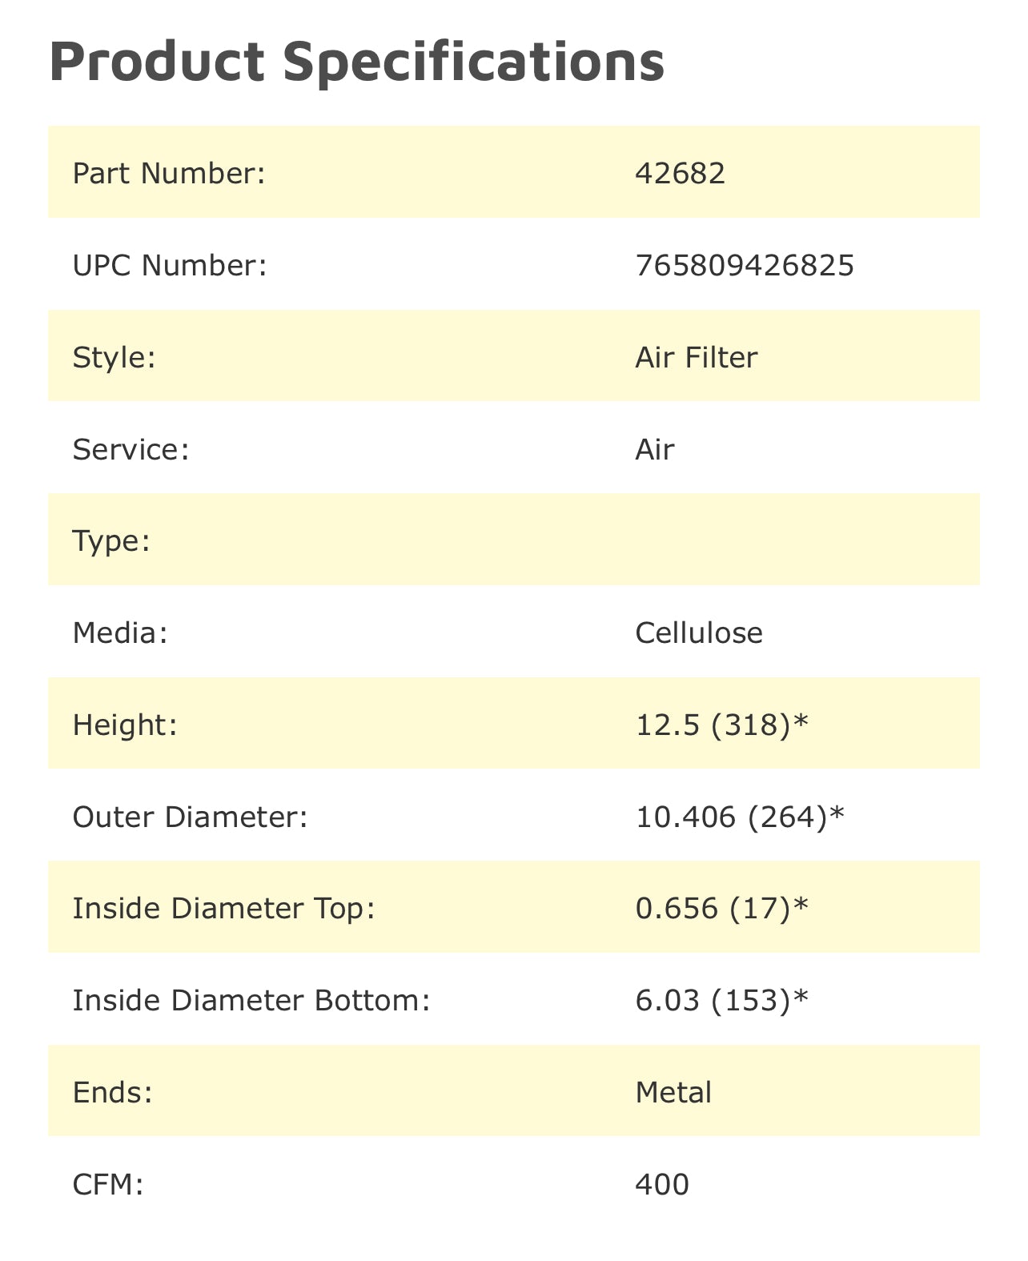
Task: Click the Height label
Action: tap(124, 725)
